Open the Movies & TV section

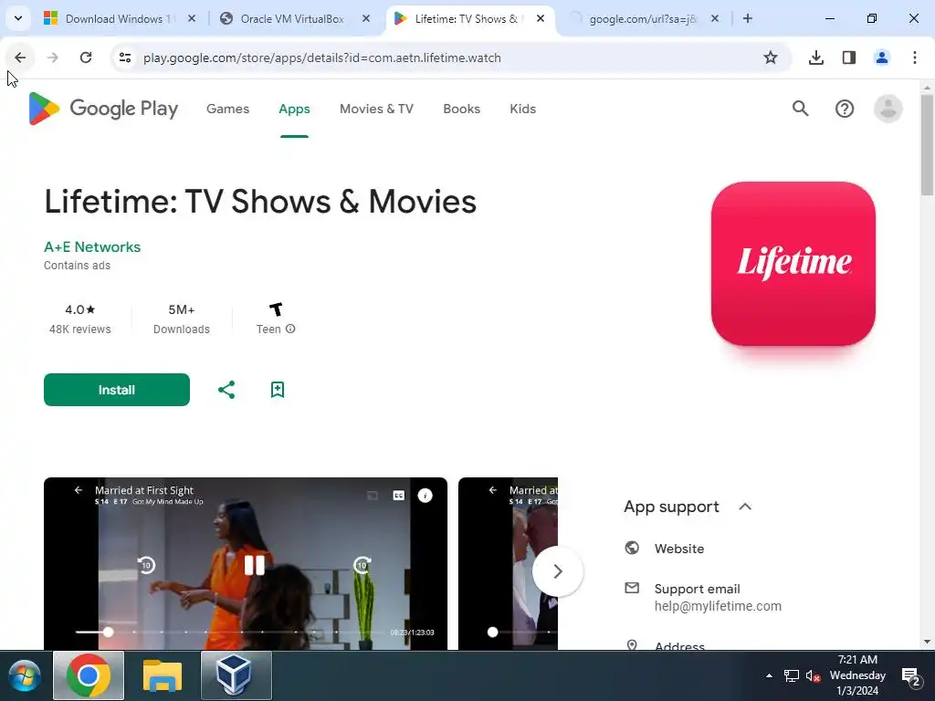coord(376,110)
